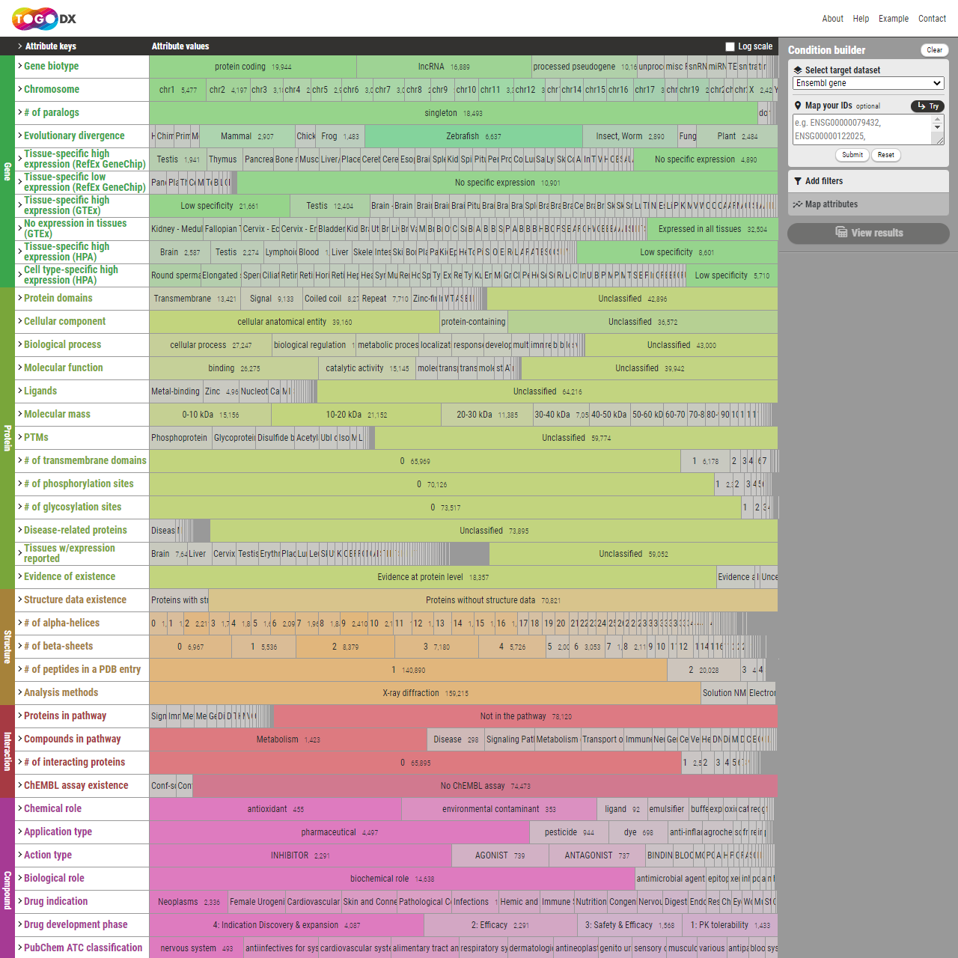Click the layers icon beside Select target dataset
The width and height of the screenshot is (958, 958).
point(798,70)
